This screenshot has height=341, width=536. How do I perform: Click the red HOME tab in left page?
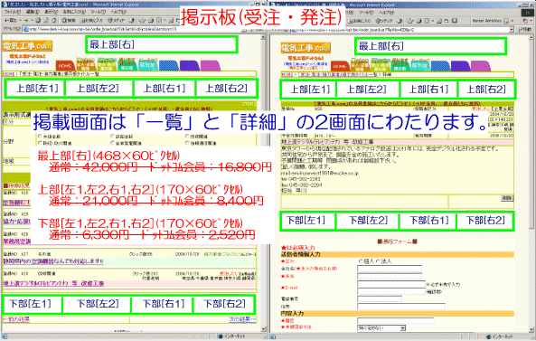65,65
